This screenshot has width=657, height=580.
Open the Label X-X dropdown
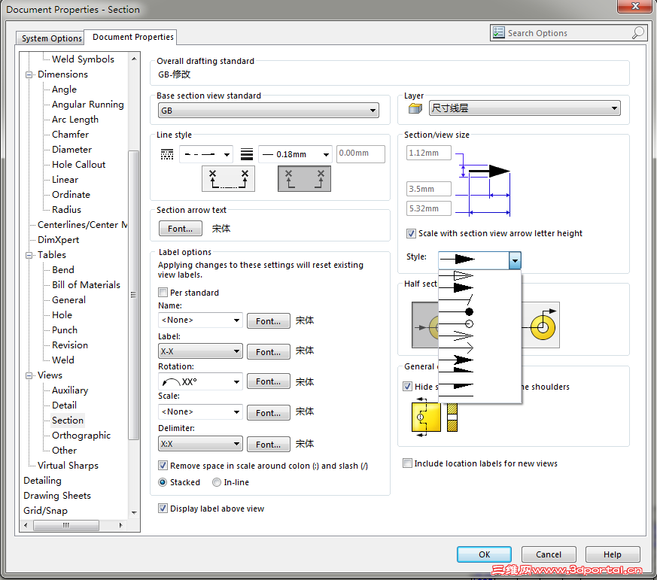point(200,351)
